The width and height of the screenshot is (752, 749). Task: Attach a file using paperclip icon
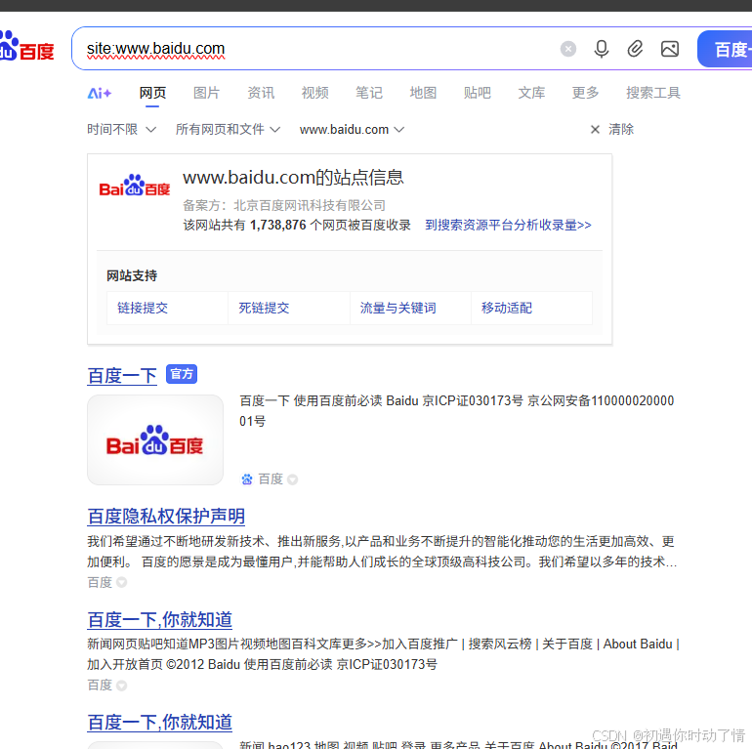[635, 49]
